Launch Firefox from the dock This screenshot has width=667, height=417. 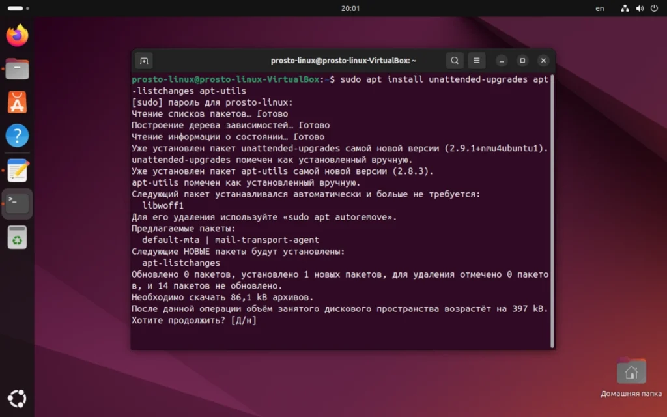tap(17, 35)
